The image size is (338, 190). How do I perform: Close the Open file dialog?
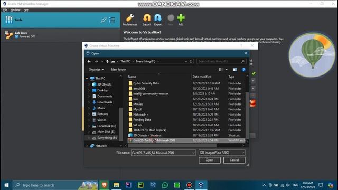click(x=246, y=53)
